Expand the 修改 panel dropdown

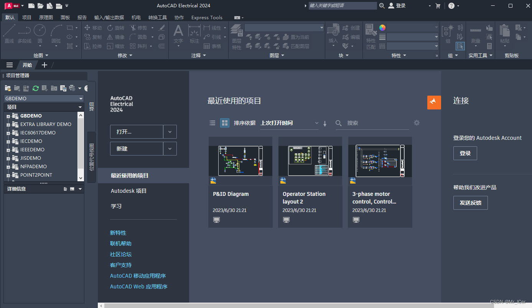pos(125,55)
